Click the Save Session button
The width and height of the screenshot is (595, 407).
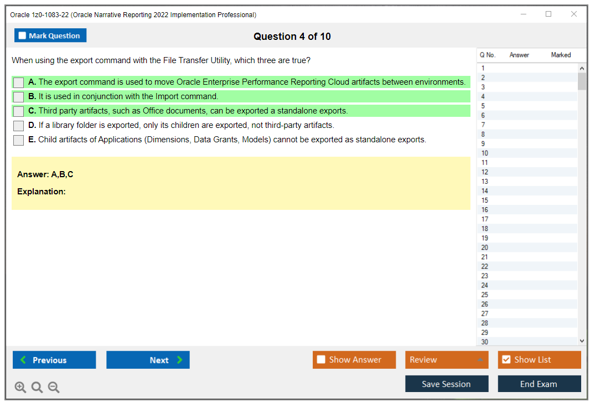coord(446,384)
